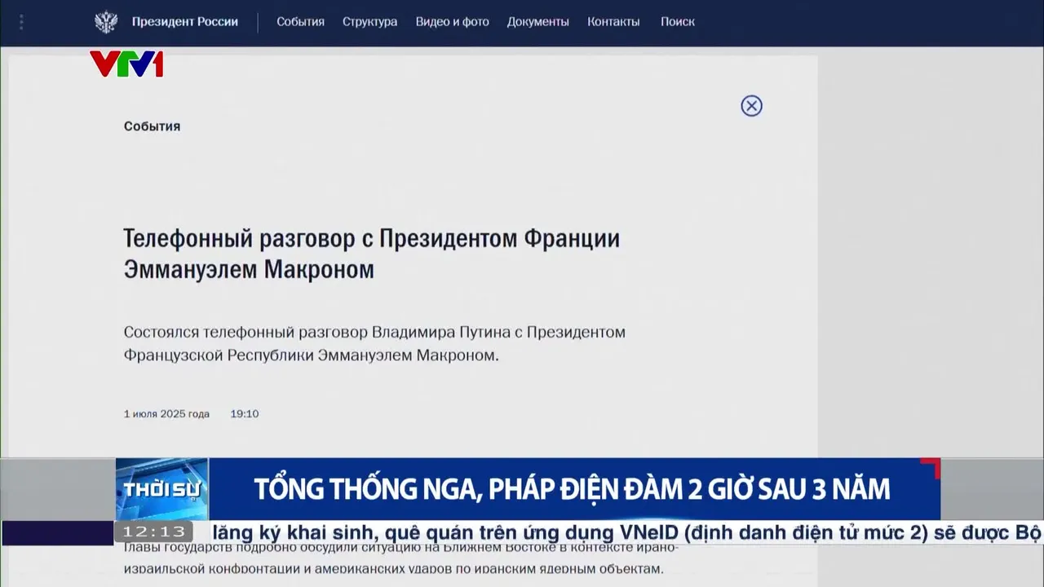Click the 12:13 broadcast clock
This screenshot has width=1044, height=587.
[x=154, y=532]
